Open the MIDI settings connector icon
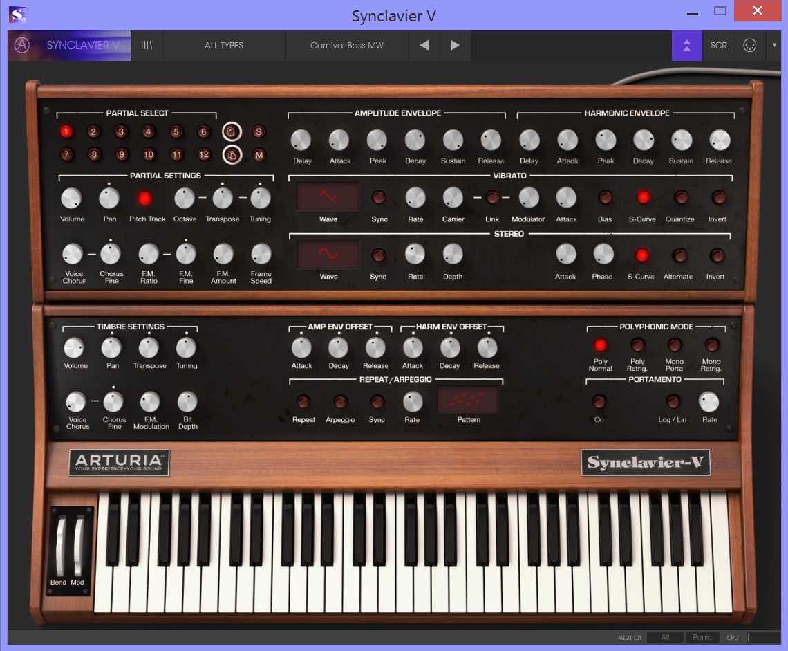The width and height of the screenshot is (788, 651). pyautogui.click(x=749, y=46)
